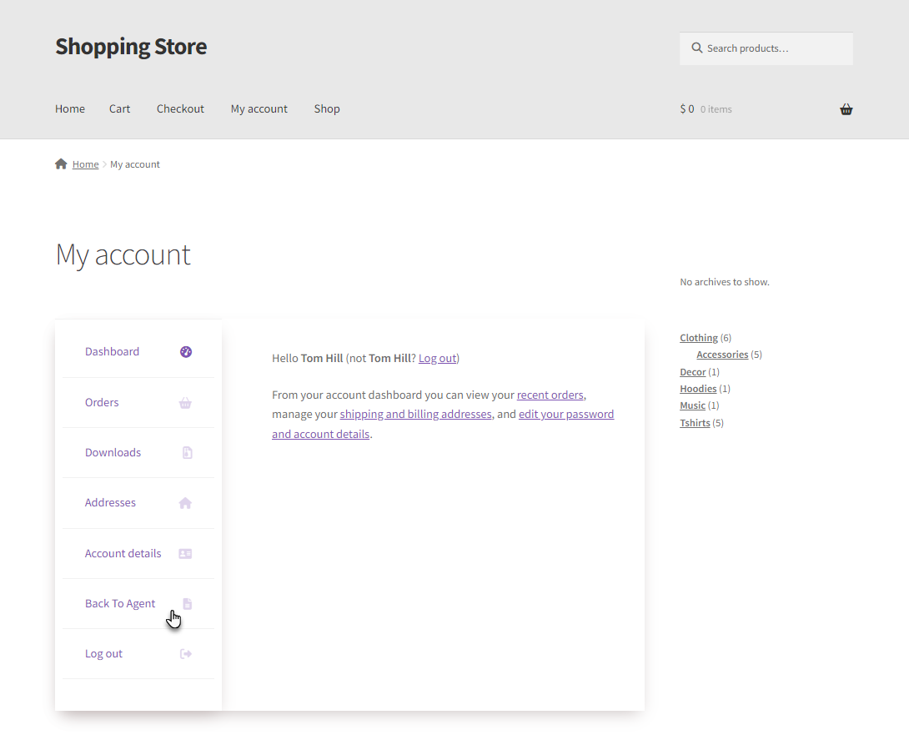Go to Checkout in top navigation
909x740 pixels.
point(180,109)
